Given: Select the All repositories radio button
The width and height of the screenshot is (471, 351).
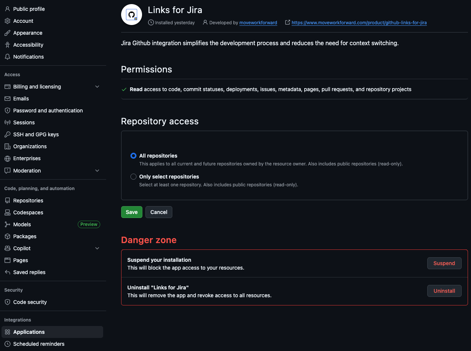Looking at the screenshot, I should 133,156.
